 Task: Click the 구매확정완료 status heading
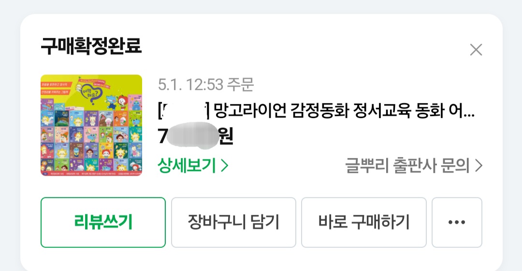[x=91, y=46]
